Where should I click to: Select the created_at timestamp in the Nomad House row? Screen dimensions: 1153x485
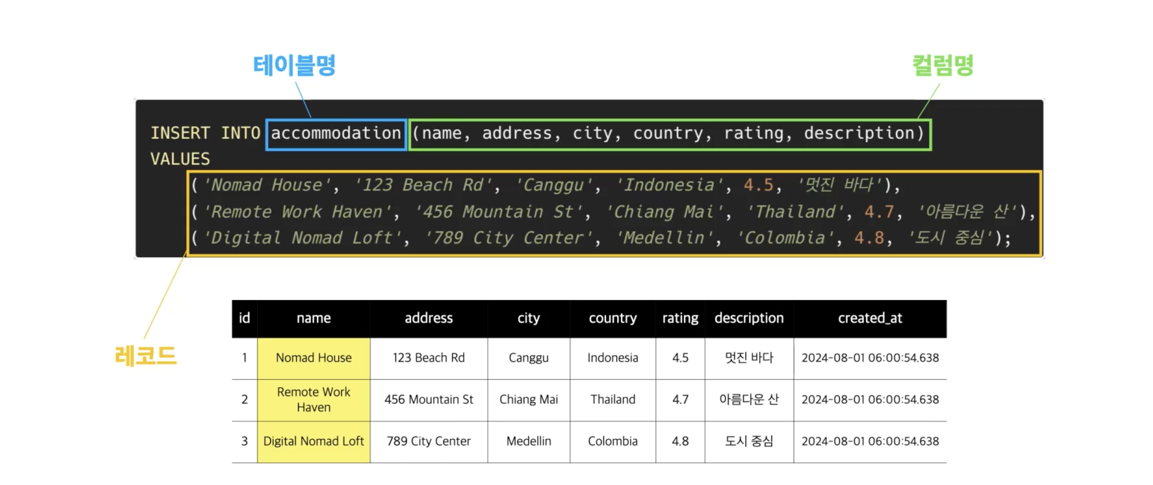click(x=870, y=358)
